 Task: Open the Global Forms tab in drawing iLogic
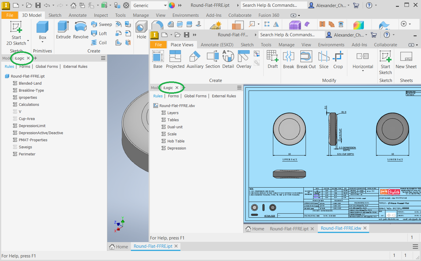(195, 96)
